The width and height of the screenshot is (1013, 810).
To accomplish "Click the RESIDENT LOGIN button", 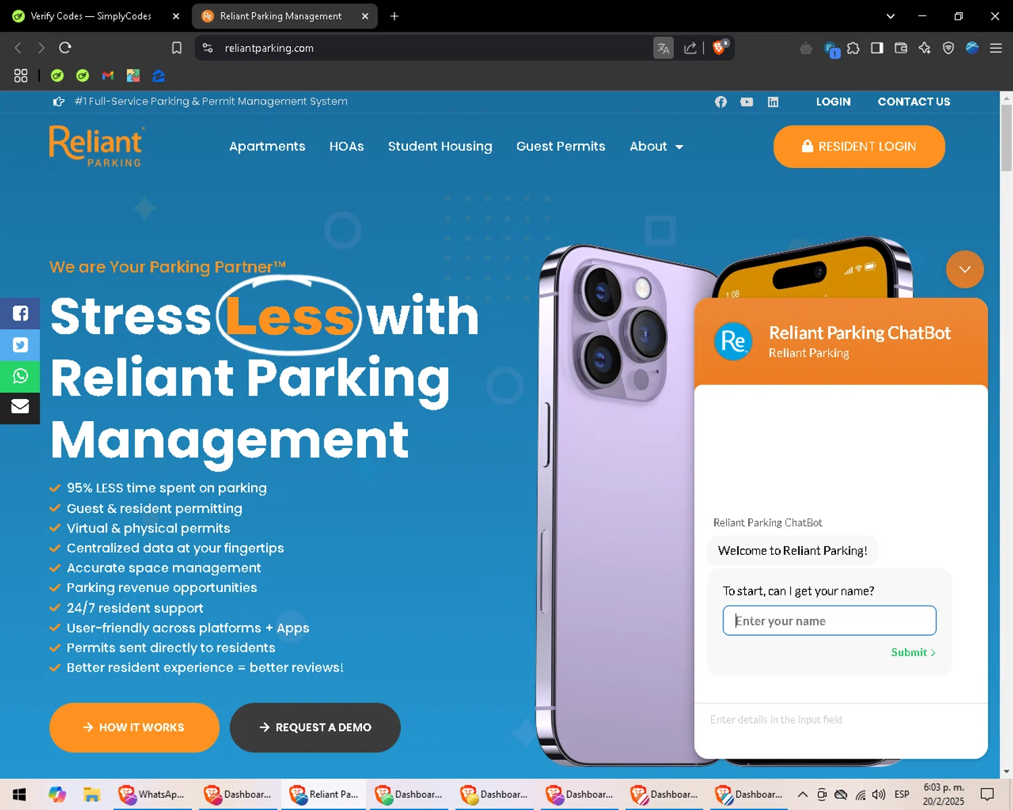I will pyautogui.click(x=859, y=146).
